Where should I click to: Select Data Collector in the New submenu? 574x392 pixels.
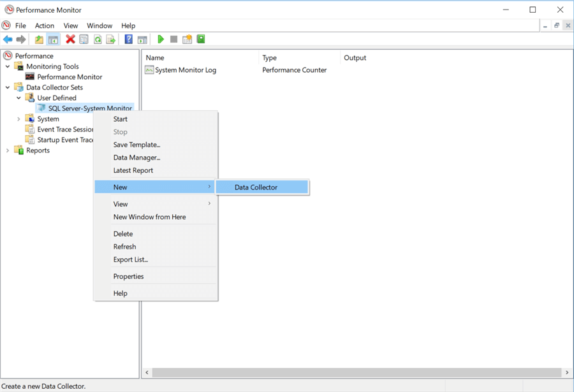[256, 187]
